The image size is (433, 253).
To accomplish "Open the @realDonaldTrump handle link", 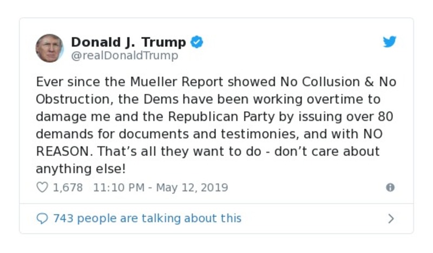I will point(124,55).
